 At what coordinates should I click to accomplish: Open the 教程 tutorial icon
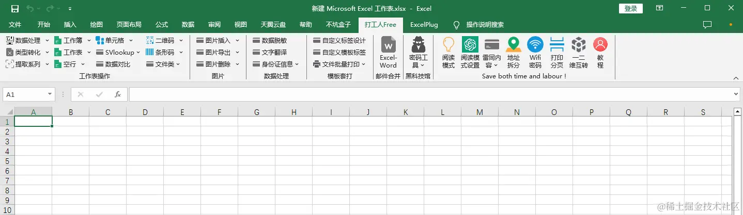[600, 53]
